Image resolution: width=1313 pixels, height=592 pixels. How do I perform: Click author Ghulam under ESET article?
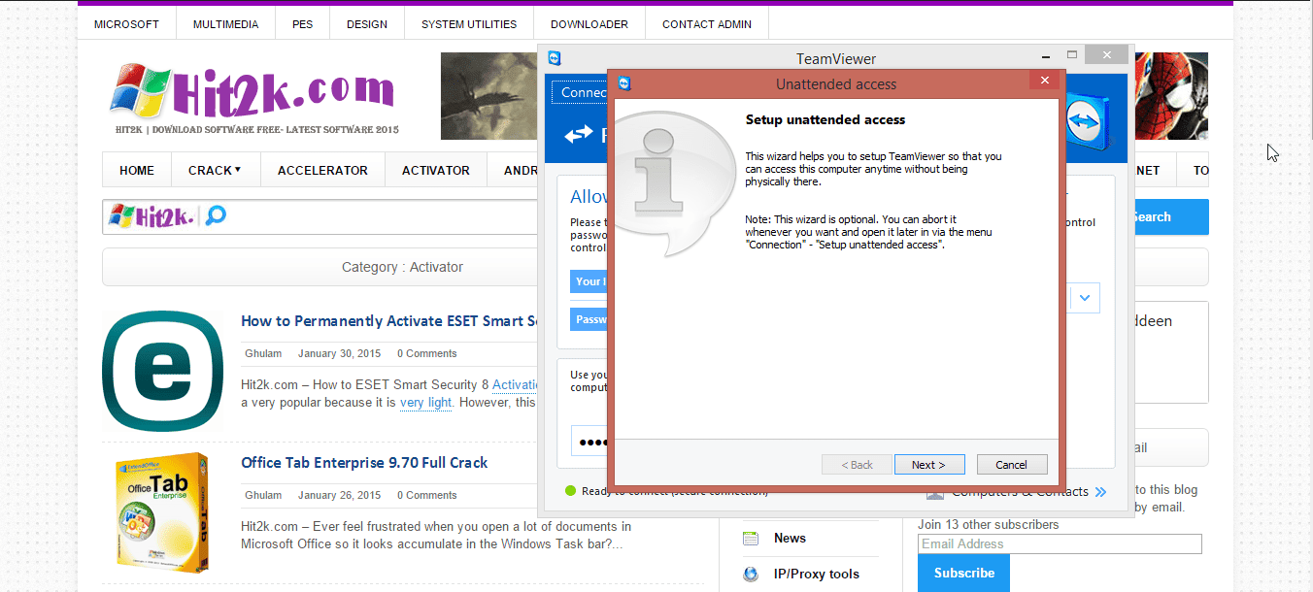pyautogui.click(x=261, y=353)
